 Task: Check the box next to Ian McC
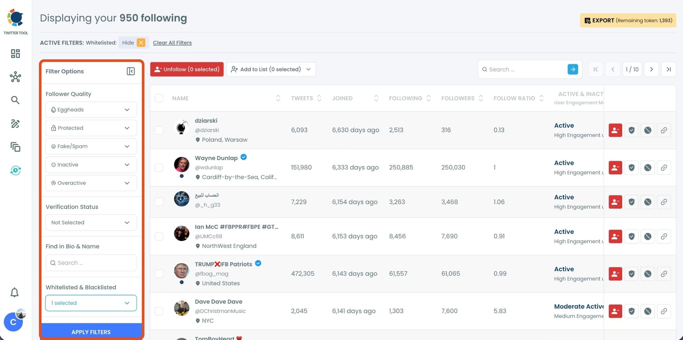(159, 236)
